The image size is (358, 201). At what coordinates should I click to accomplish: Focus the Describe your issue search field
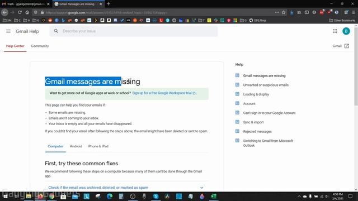click(134, 31)
